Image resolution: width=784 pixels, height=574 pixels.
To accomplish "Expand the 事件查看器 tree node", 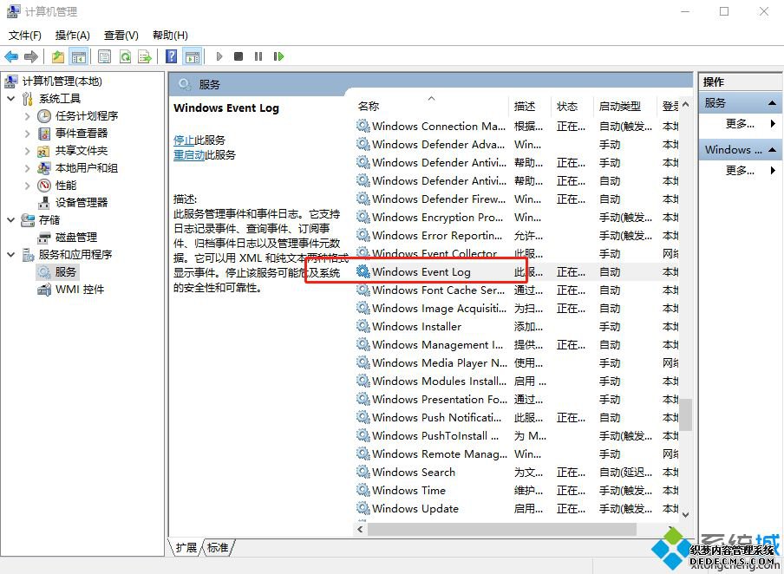I will [x=28, y=134].
